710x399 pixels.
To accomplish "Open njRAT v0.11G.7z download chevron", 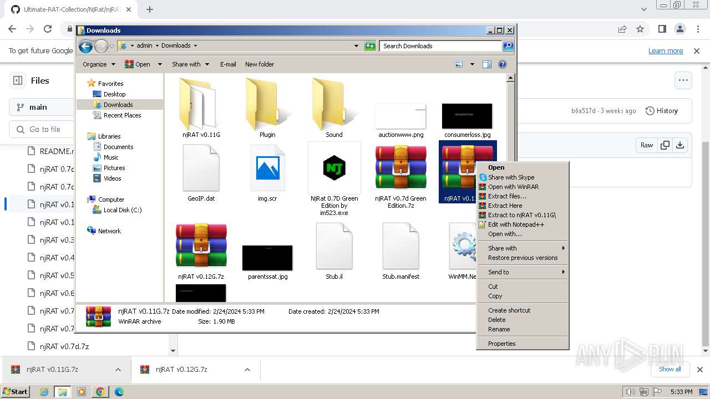I will click(x=118, y=370).
